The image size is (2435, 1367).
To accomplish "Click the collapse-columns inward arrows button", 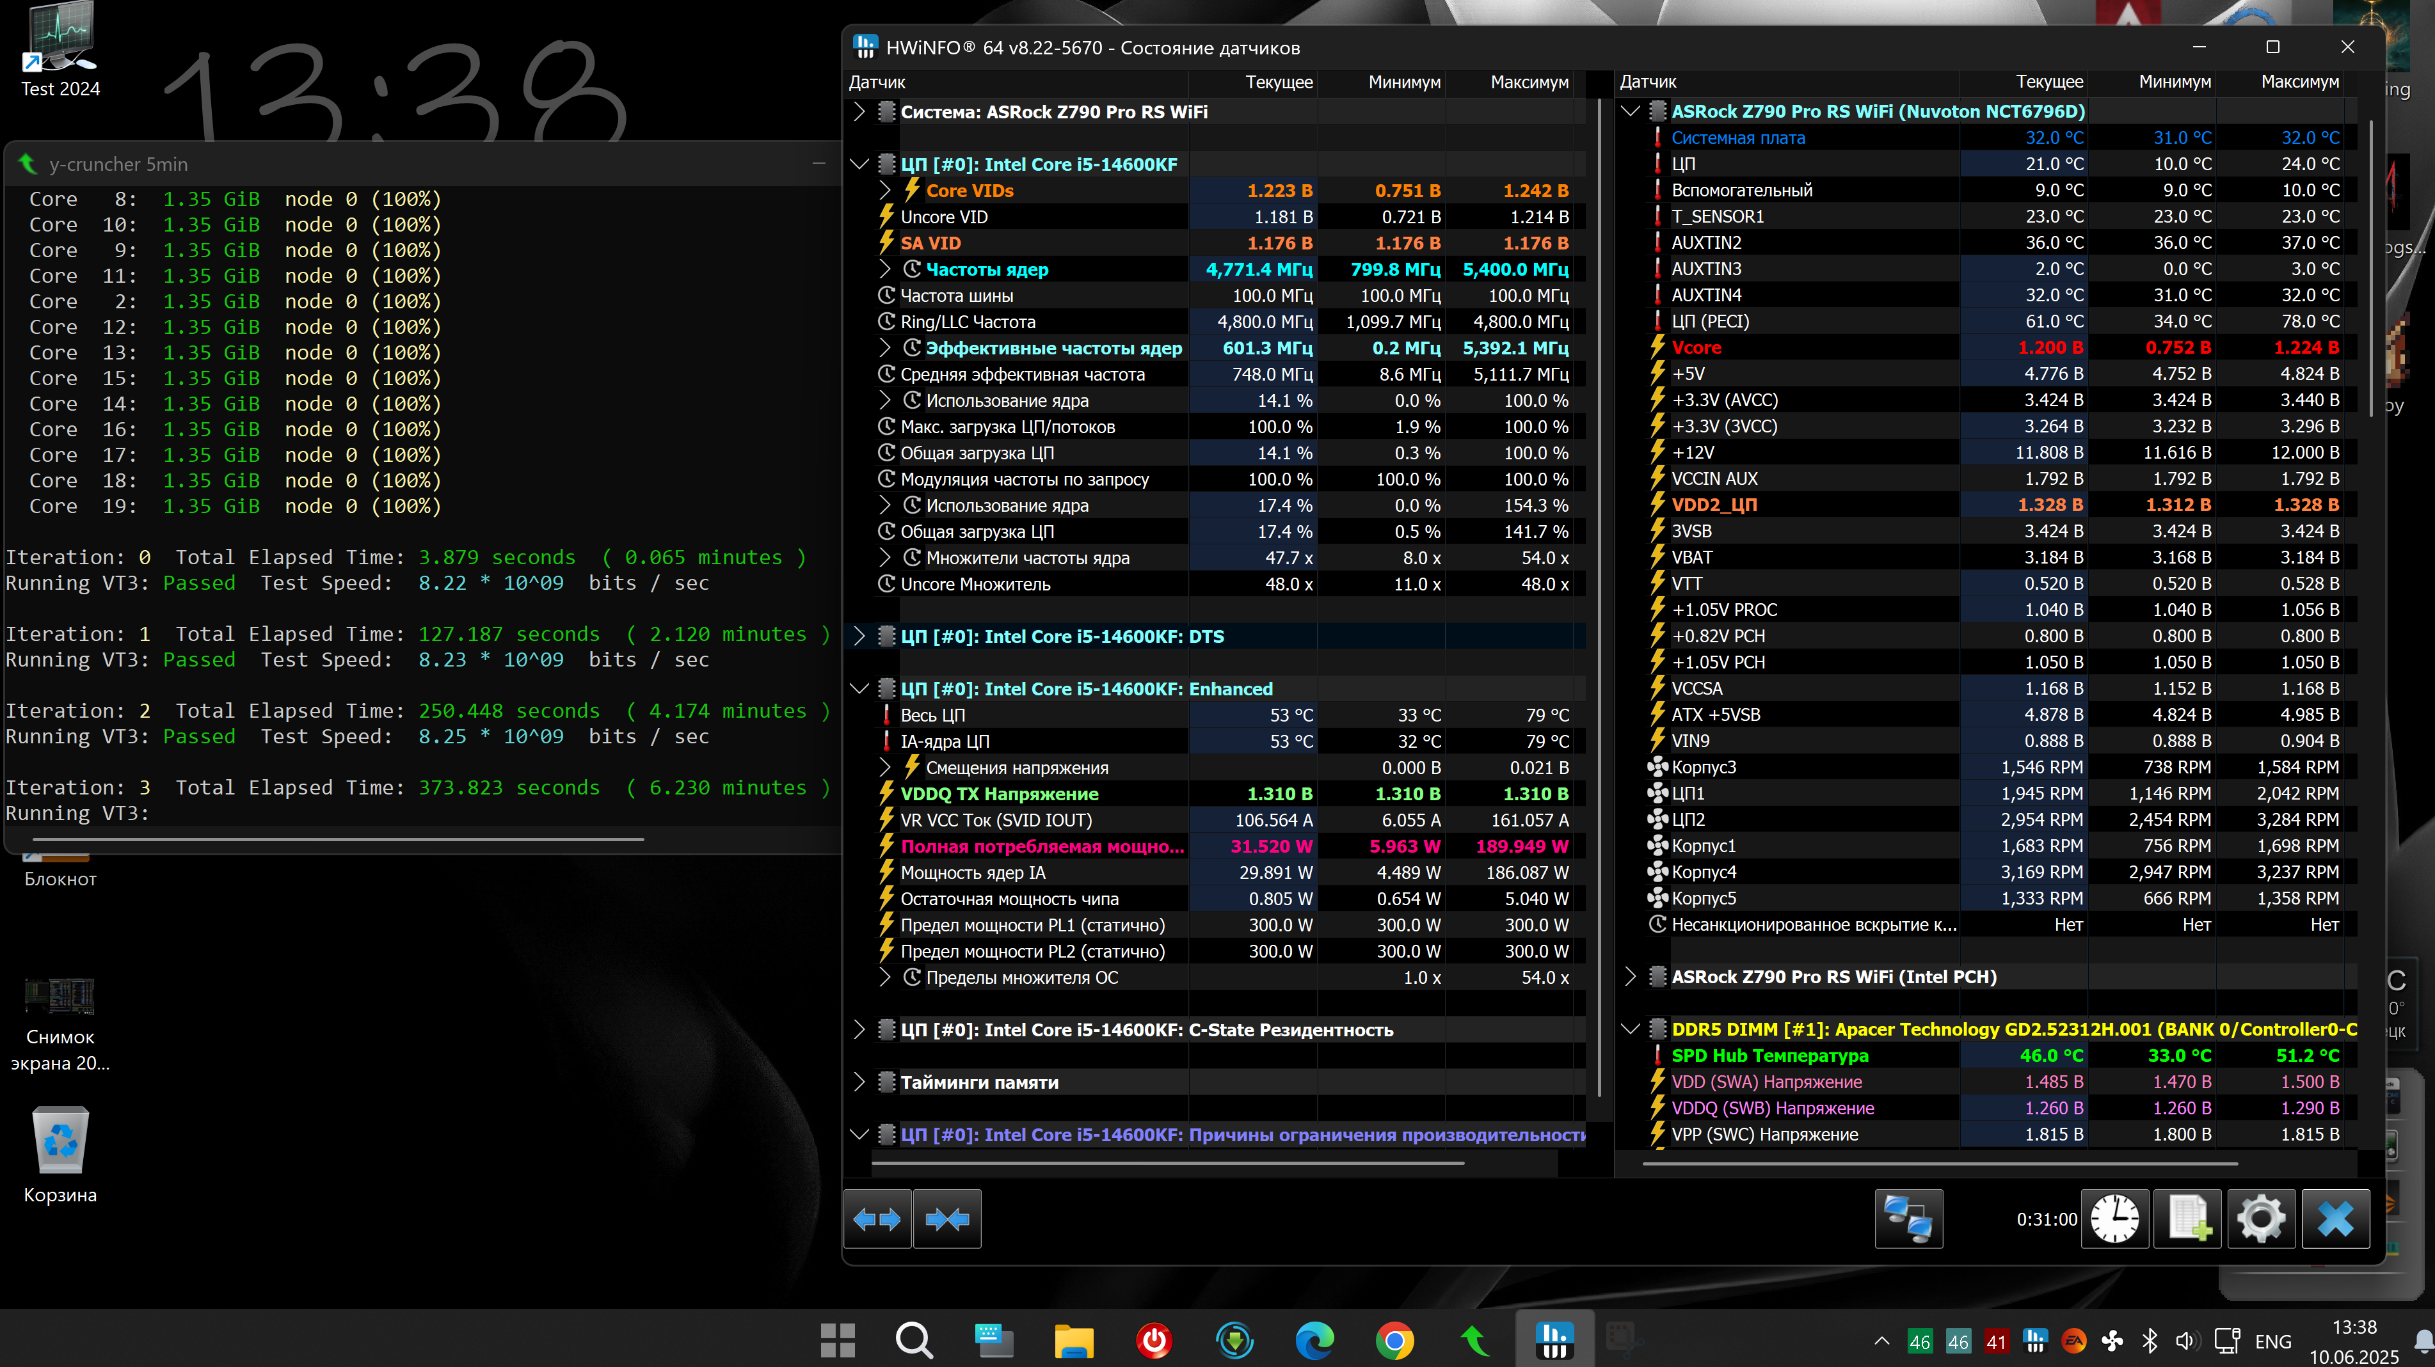I will click(x=947, y=1220).
